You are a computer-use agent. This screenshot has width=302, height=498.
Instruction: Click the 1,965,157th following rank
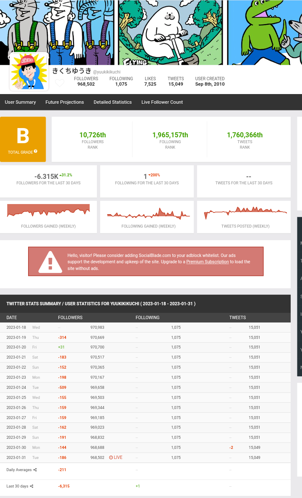(x=170, y=135)
